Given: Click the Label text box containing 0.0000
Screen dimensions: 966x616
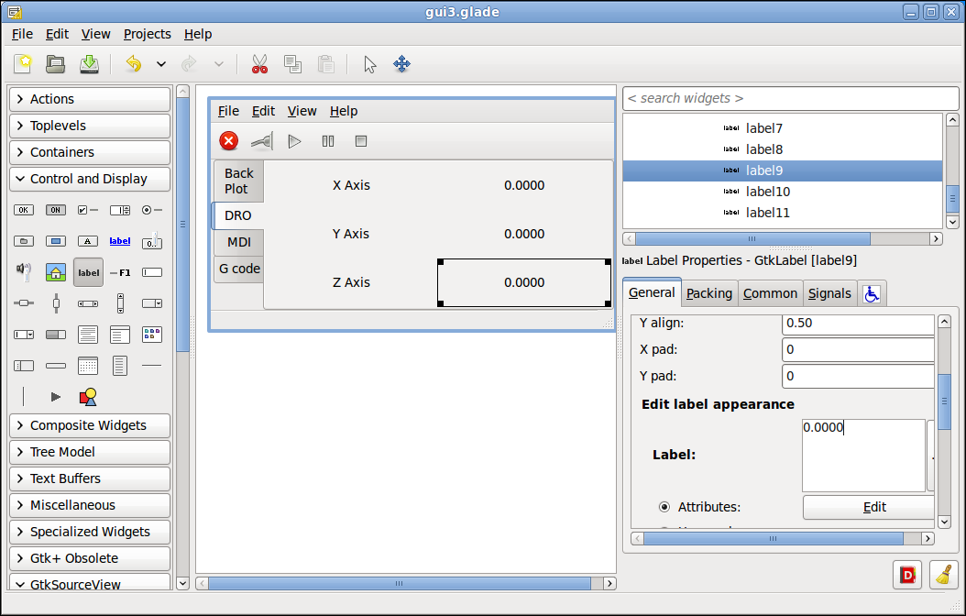Looking at the screenshot, I should click(863, 456).
